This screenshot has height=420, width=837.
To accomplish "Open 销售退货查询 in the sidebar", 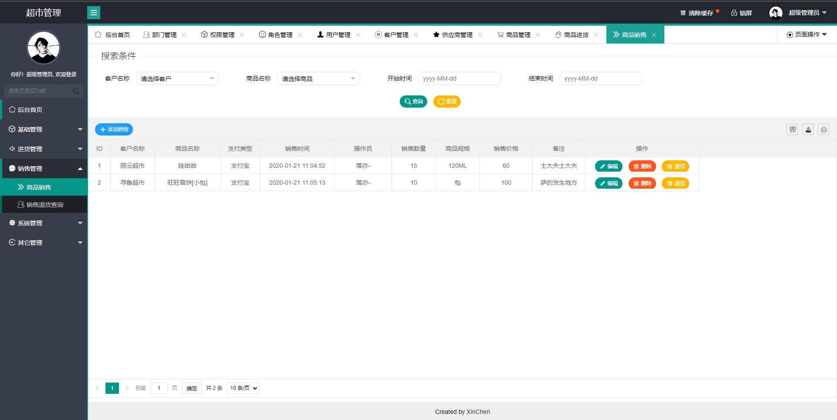I will 44,205.
